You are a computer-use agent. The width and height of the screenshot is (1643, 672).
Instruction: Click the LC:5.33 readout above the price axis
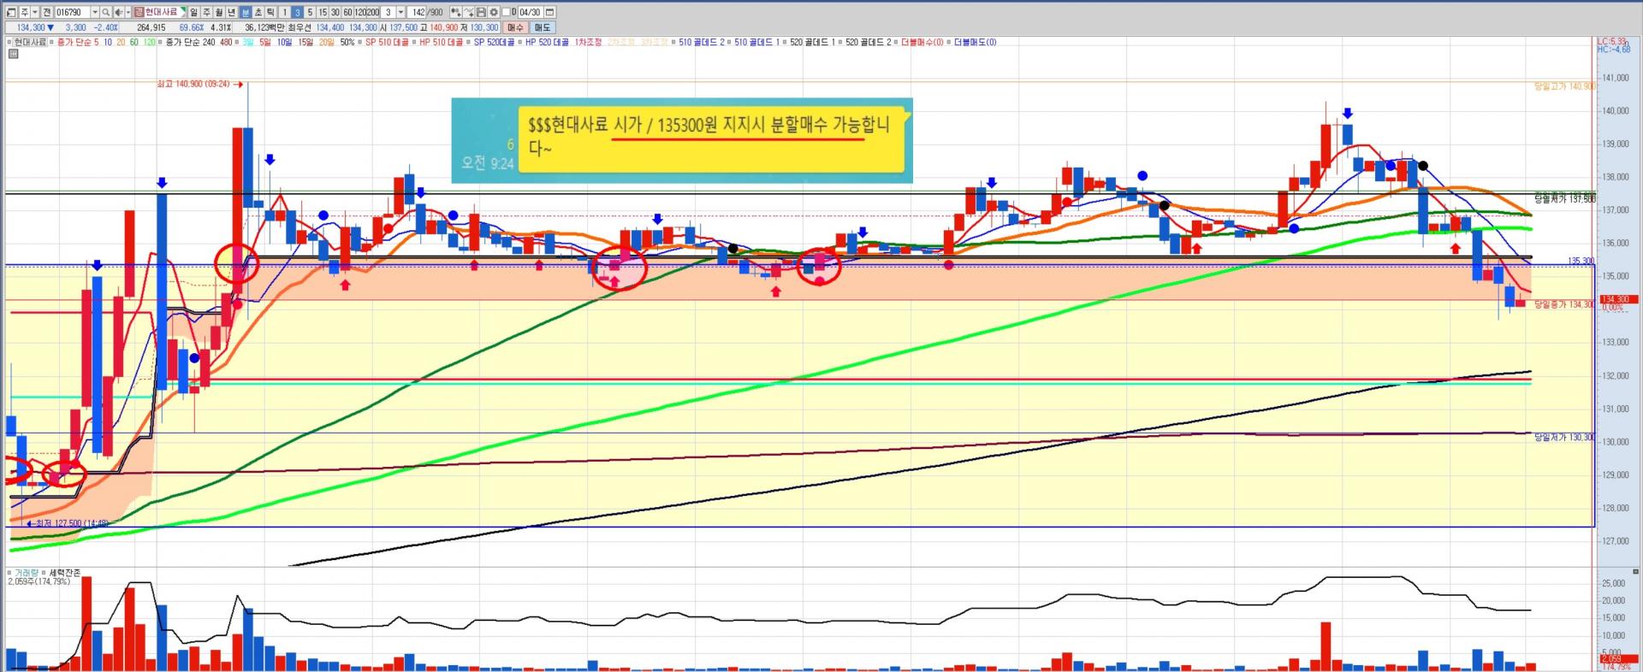[x=1612, y=41]
